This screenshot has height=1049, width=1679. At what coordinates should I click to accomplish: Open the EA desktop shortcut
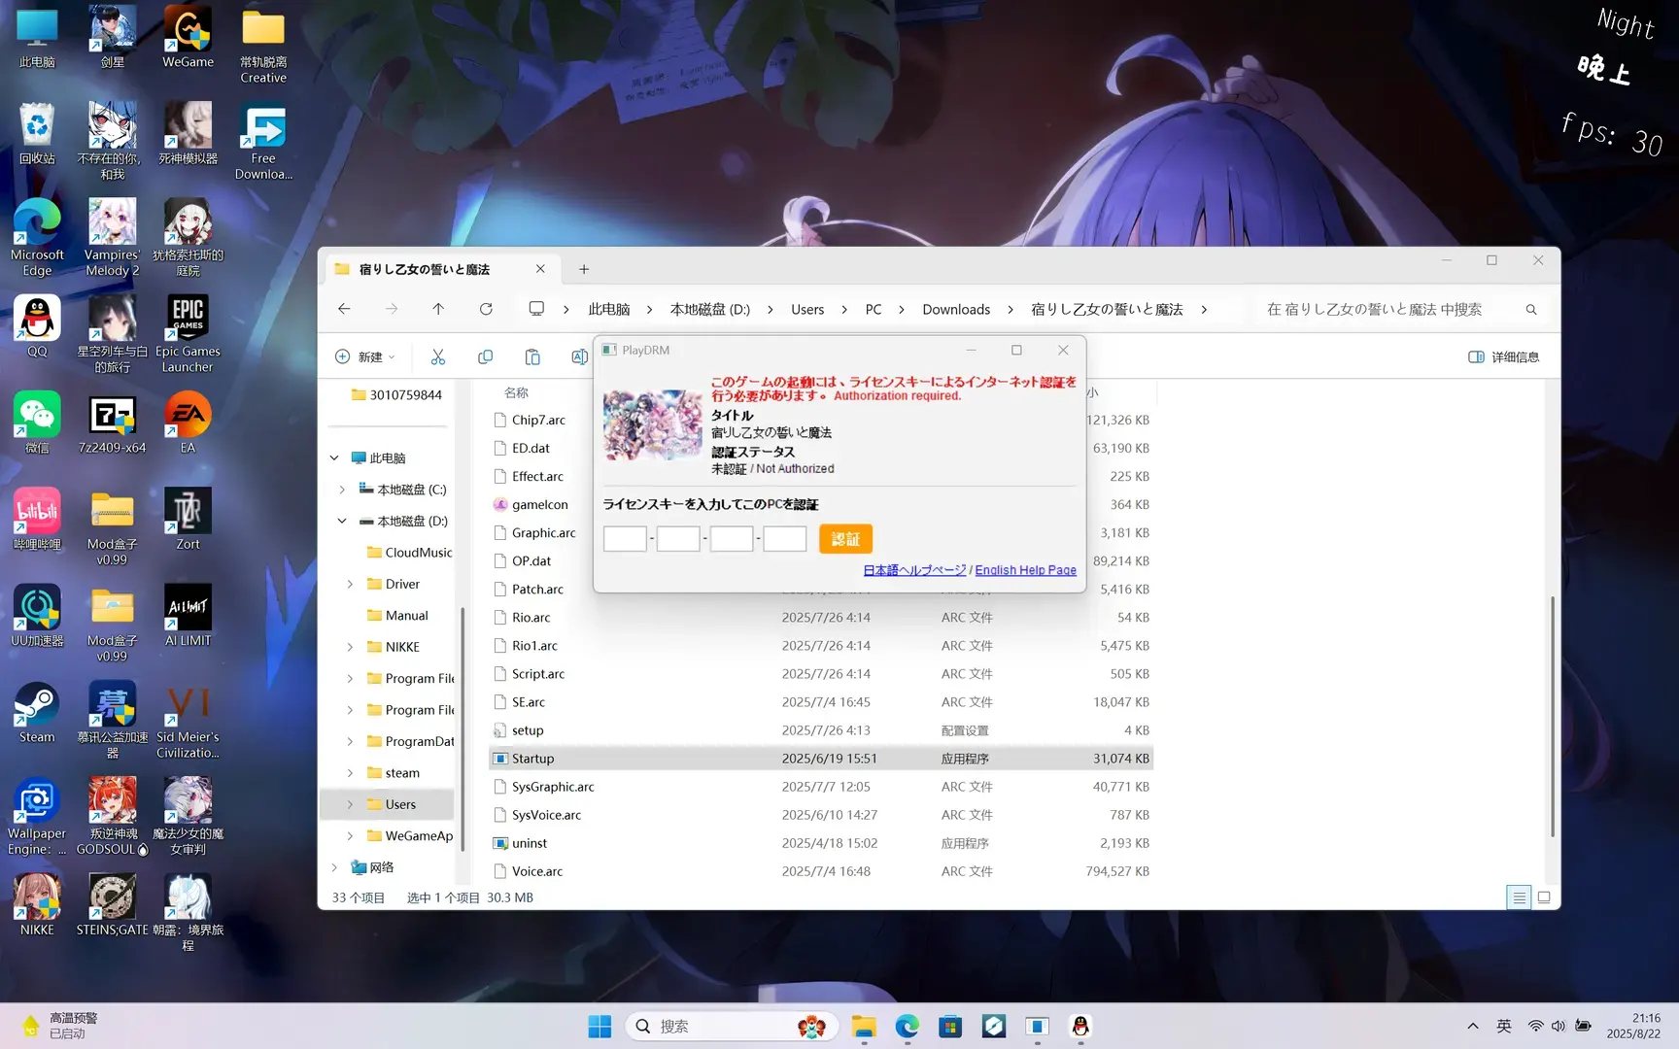pyautogui.click(x=188, y=423)
